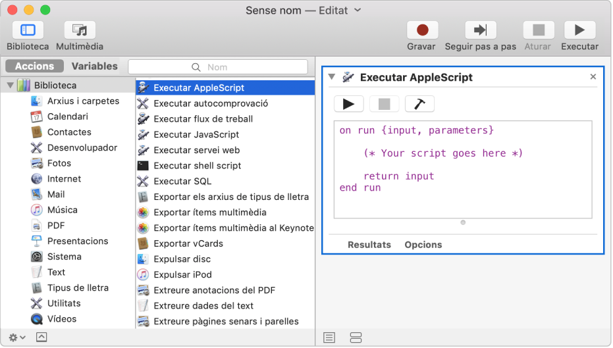Image resolution: width=613 pixels, height=348 pixels.
Task: Click the Executar run toolbar button
Action: tap(579, 30)
